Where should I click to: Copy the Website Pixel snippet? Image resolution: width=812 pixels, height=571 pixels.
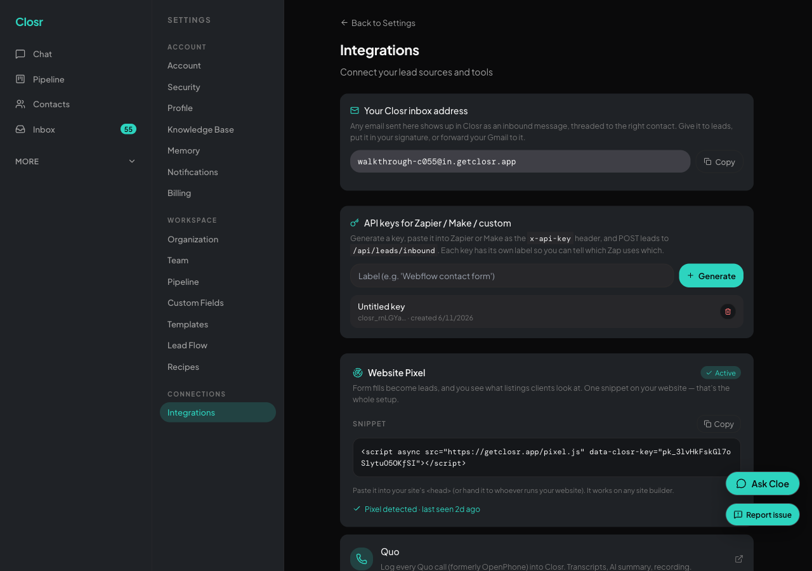click(x=719, y=424)
